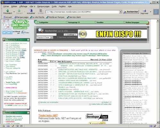Click the mouse mascot image
Image resolution: width=160 pixels, height=128 pixels.
(6, 25)
